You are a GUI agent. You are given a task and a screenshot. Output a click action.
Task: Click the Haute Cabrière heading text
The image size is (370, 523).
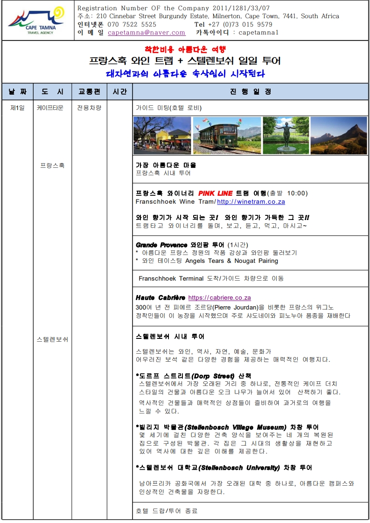[160, 298]
